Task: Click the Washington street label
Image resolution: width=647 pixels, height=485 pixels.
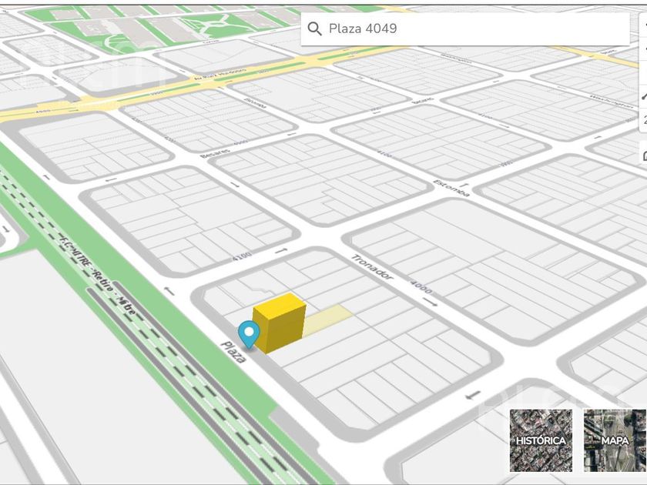Action: coord(612,102)
